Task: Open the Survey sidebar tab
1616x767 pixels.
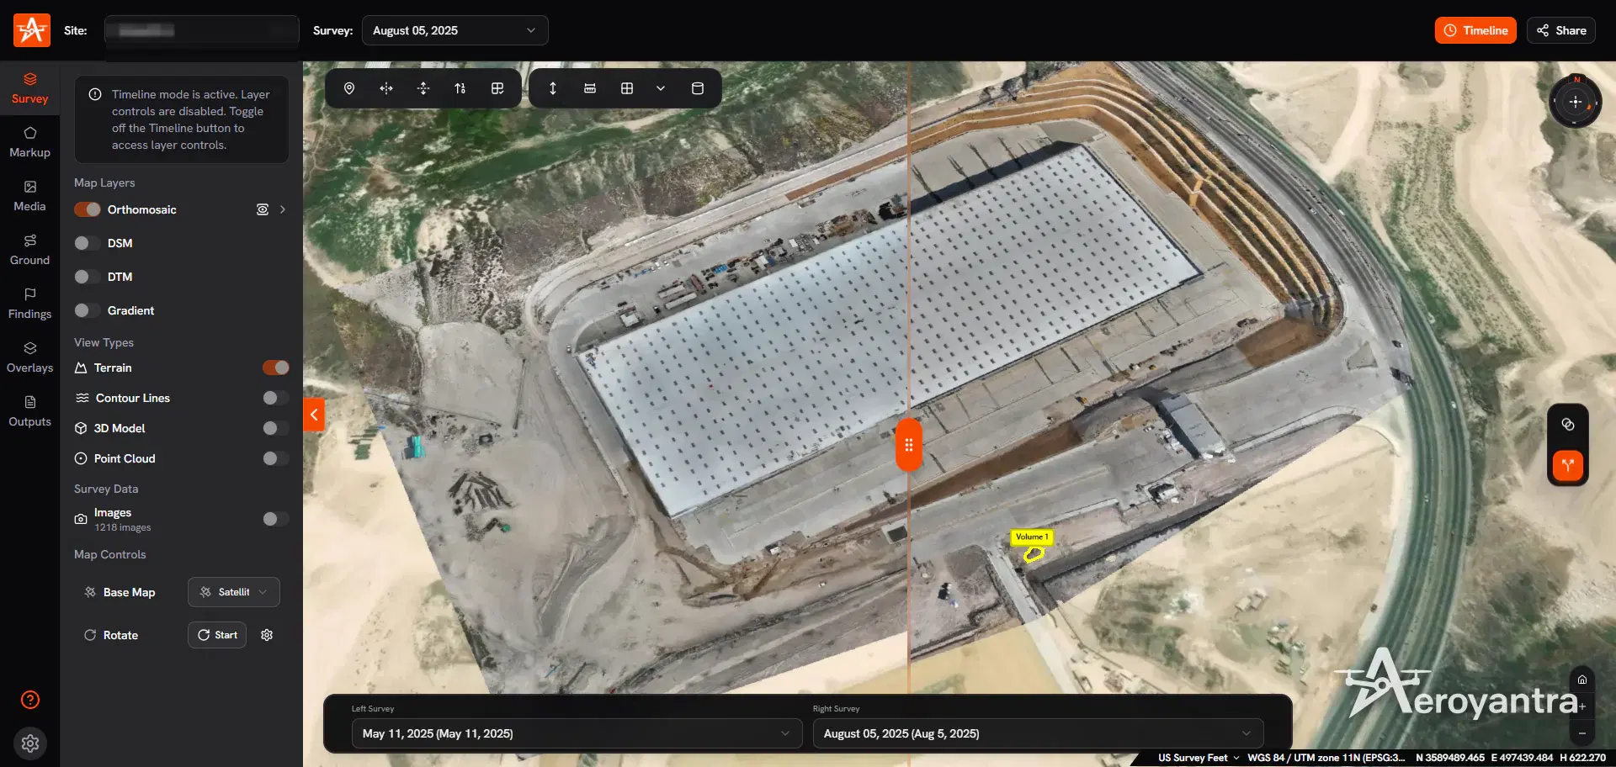Action: coord(29,88)
